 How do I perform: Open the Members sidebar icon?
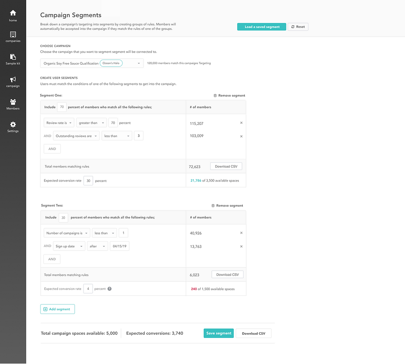[x=13, y=102]
